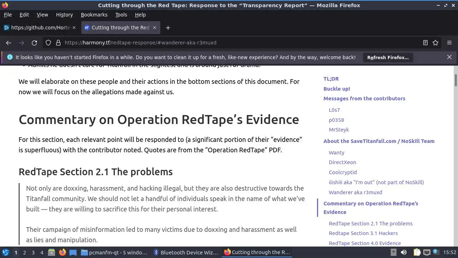Open the Firefox hamburger application menu
458x258 pixels.
[449, 43]
